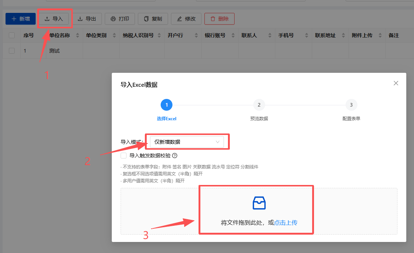Click the help icon beside 导入触发数据校验
The height and width of the screenshot is (253, 414).
tap(175, 156)
